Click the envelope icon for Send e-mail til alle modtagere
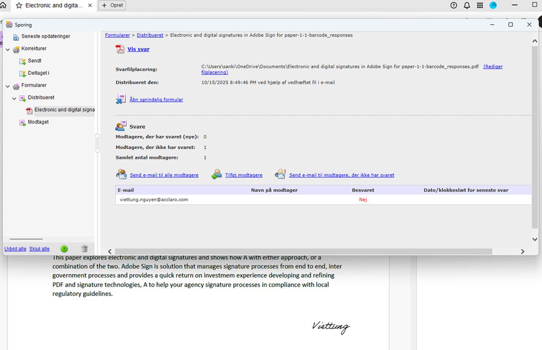 [x=121, y=174]
